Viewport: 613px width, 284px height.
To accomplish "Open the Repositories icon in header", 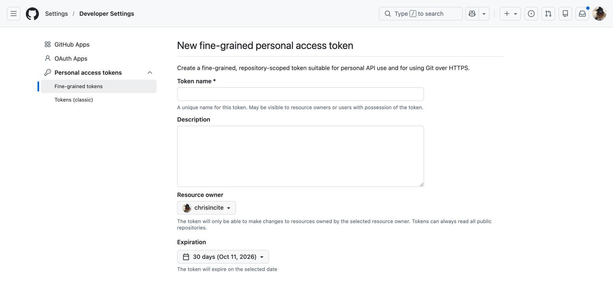I will (565, 14).
